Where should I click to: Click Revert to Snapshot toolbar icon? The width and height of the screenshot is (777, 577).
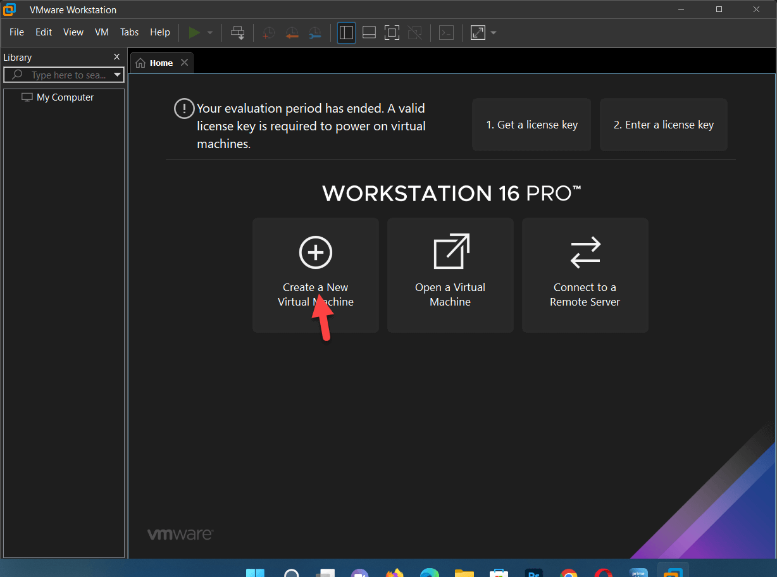coord(292,33)
